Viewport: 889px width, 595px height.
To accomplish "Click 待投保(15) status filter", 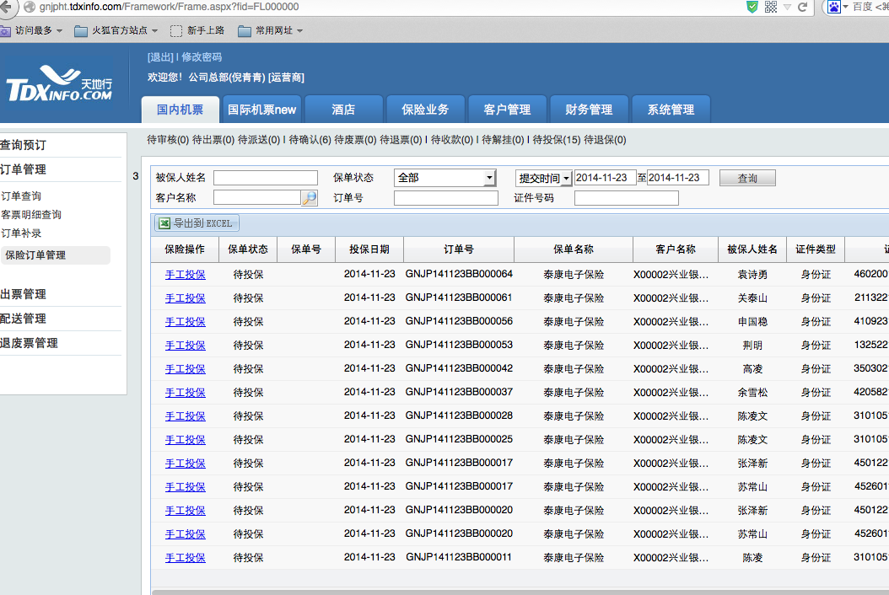I will (556, 140).
